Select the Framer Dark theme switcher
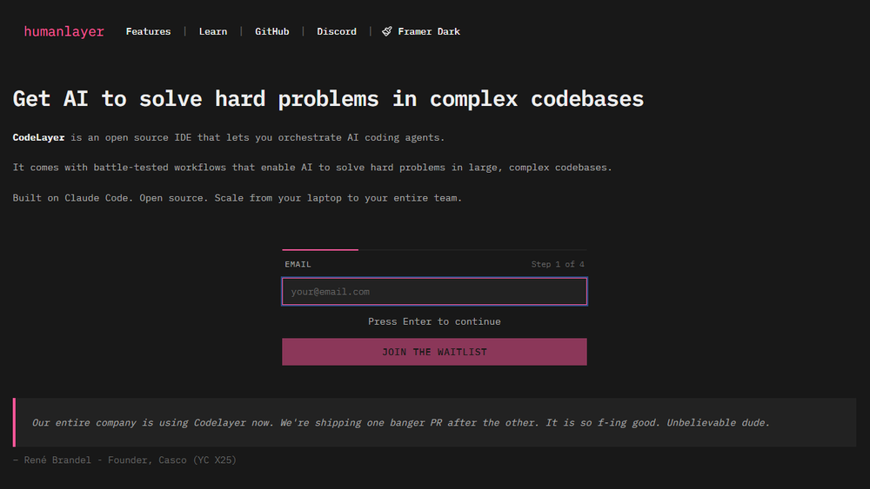 click(x=421, y=31)
